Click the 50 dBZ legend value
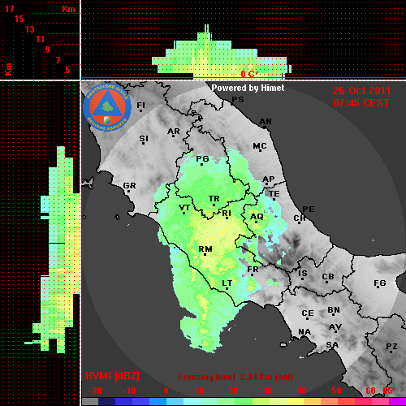Viewport: 406px width, 406px height. tap(336, 391)
